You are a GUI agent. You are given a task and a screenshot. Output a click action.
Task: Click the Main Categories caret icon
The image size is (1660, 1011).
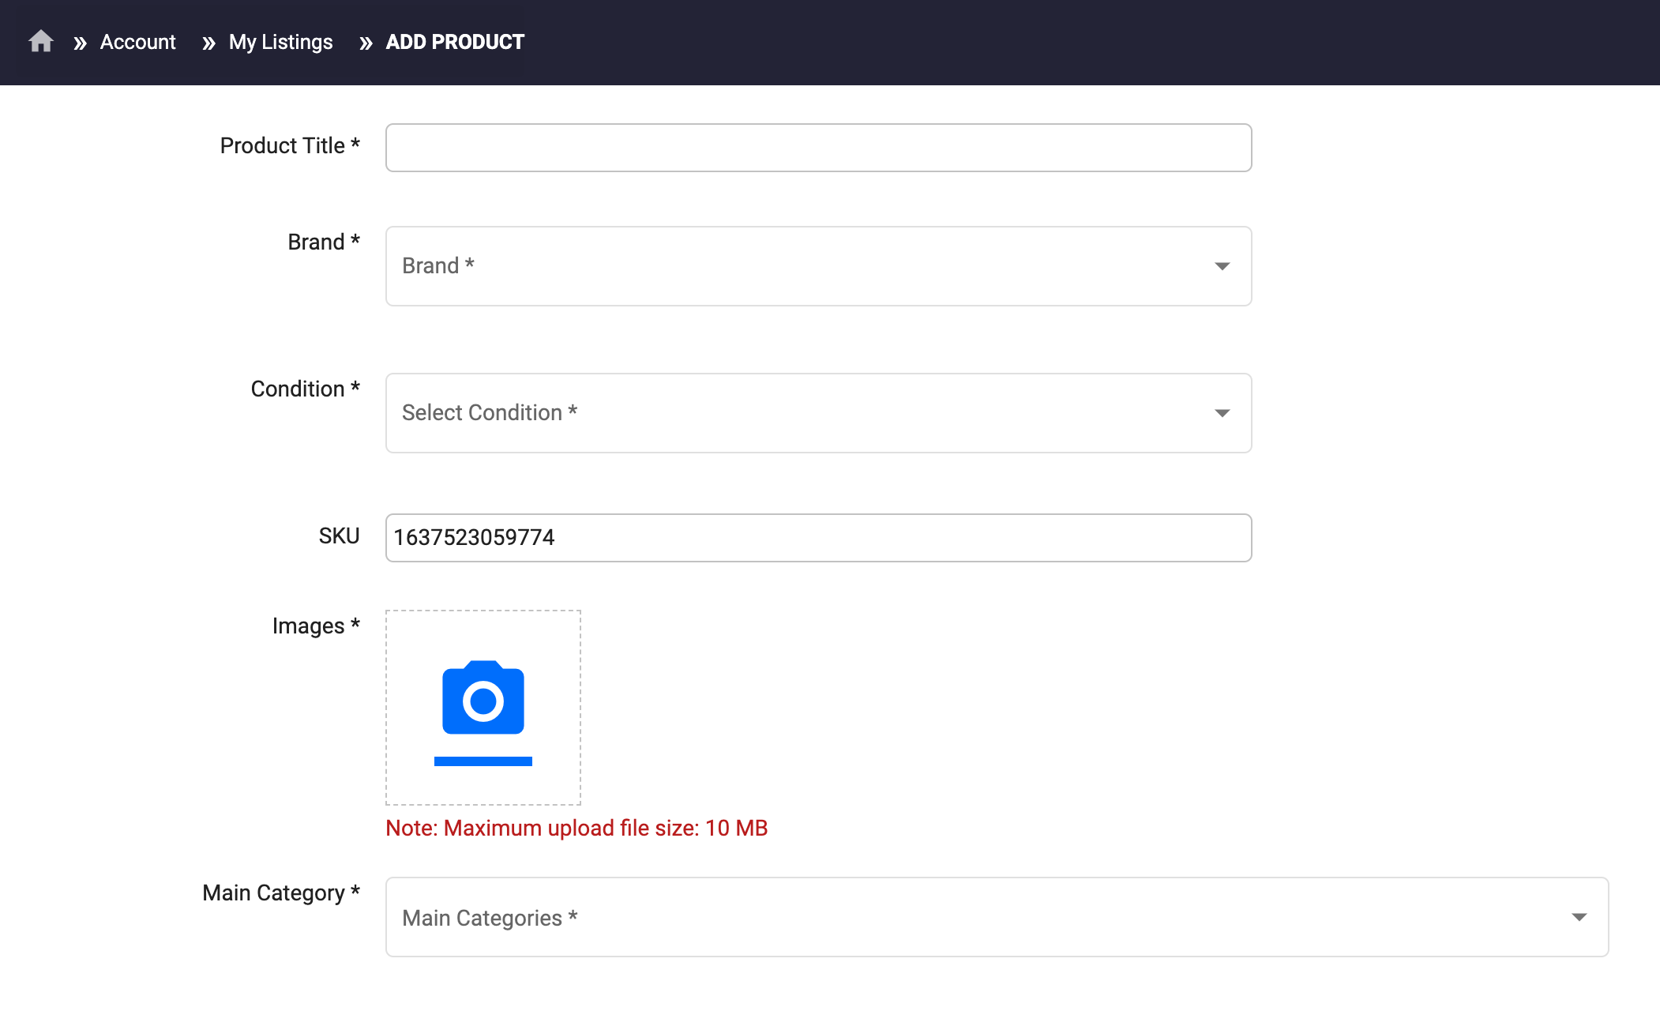pyautogui.click(x=1579, y=917)
